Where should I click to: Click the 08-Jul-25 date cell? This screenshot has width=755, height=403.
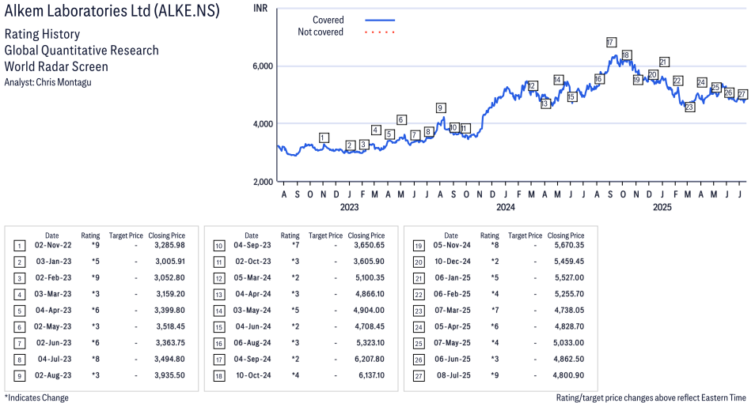pos(453,375)
